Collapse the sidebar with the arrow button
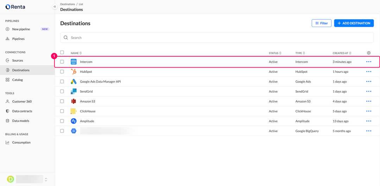This screenshot has height=186, width=380. tap(55, 7)
